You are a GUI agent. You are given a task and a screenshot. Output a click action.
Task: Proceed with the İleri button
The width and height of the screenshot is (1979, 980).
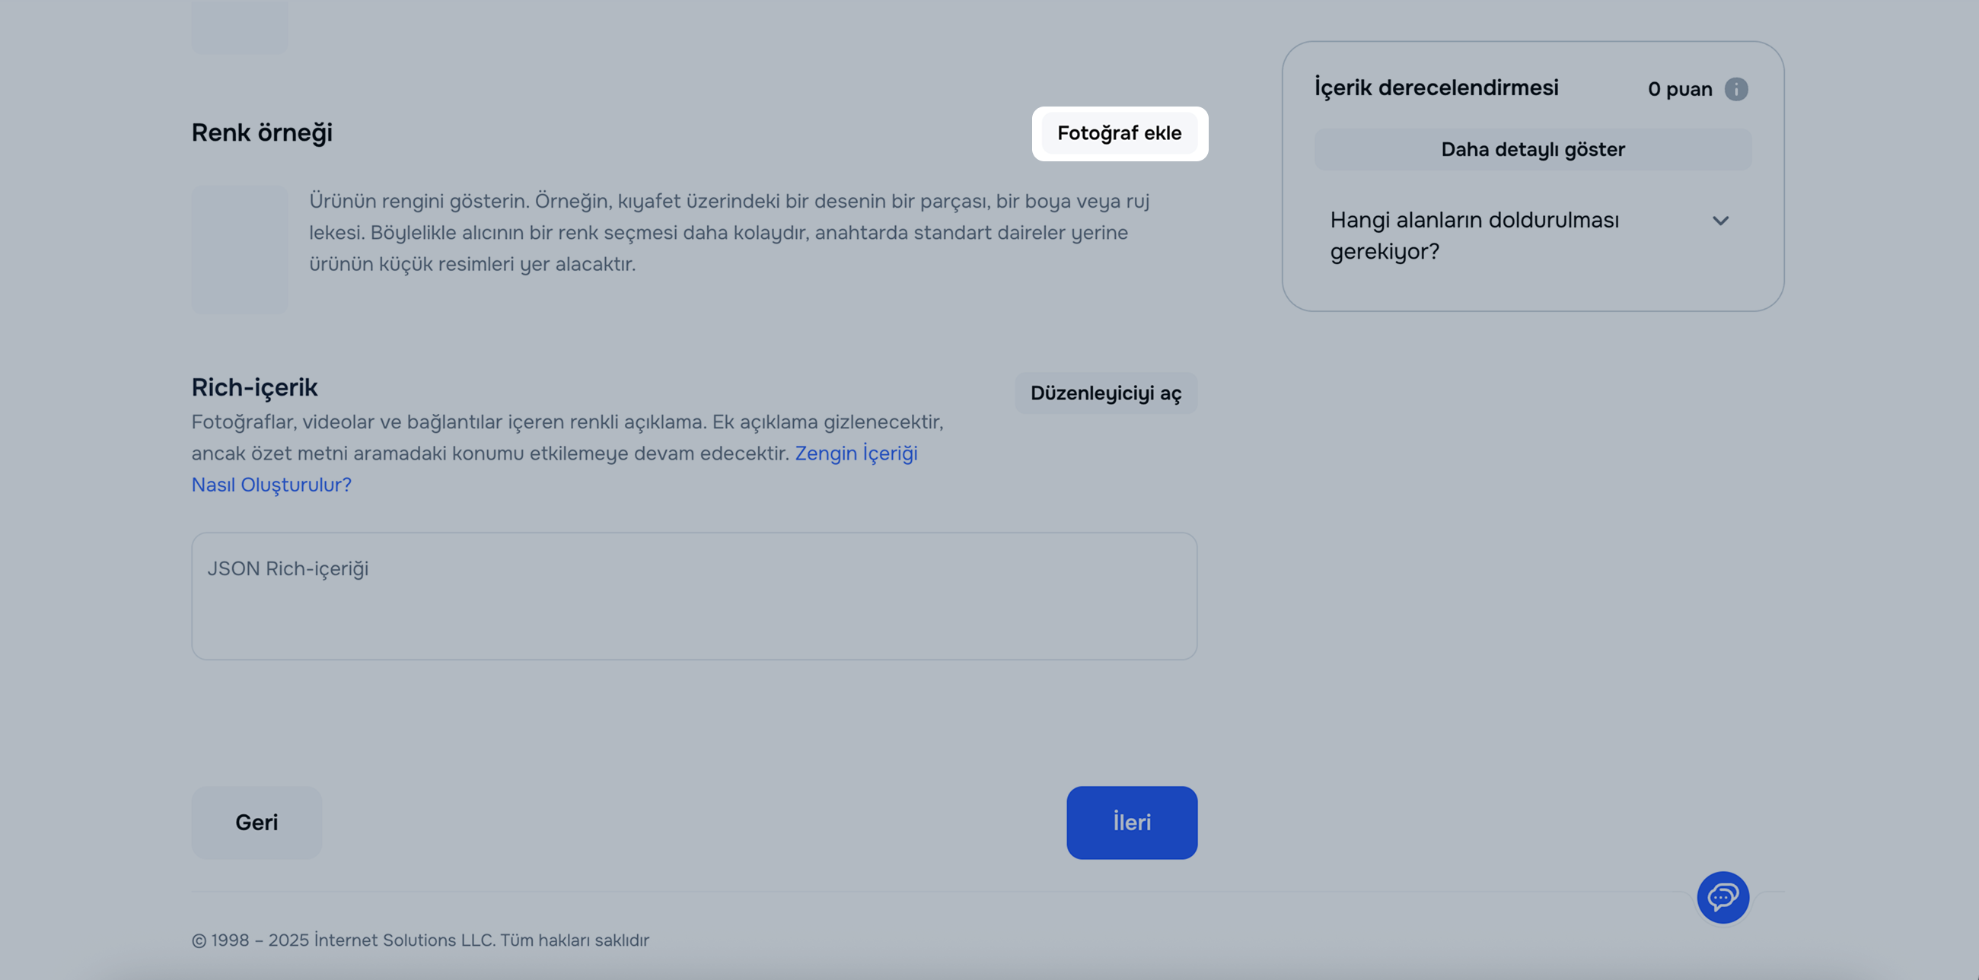pos(1131,822)
